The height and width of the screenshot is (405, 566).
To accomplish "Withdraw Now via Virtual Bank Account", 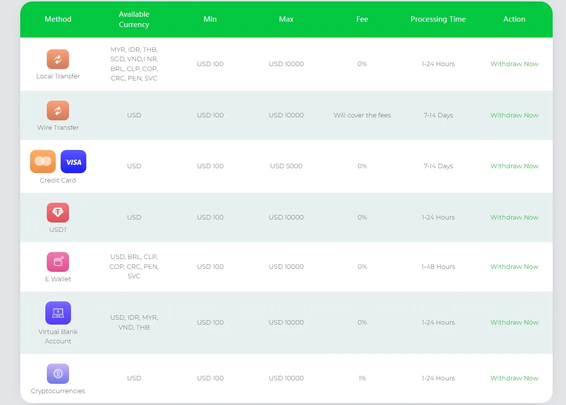I will pos(514,322).
